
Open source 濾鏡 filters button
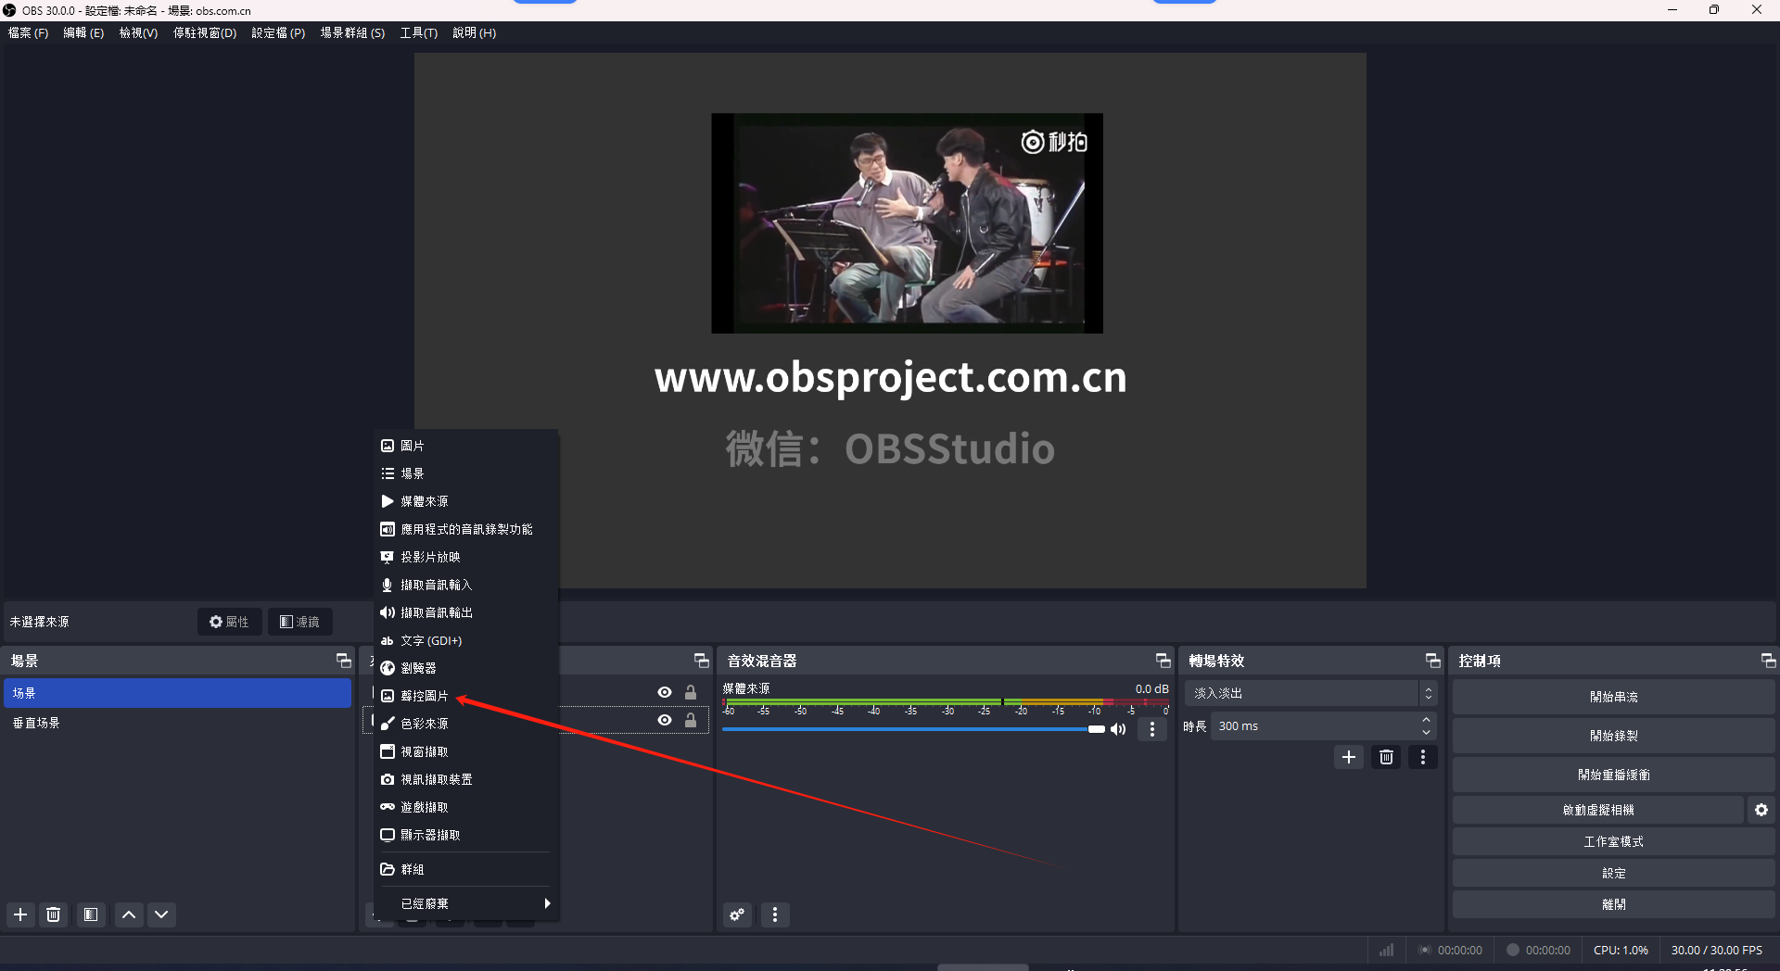(x=300, y=622)
